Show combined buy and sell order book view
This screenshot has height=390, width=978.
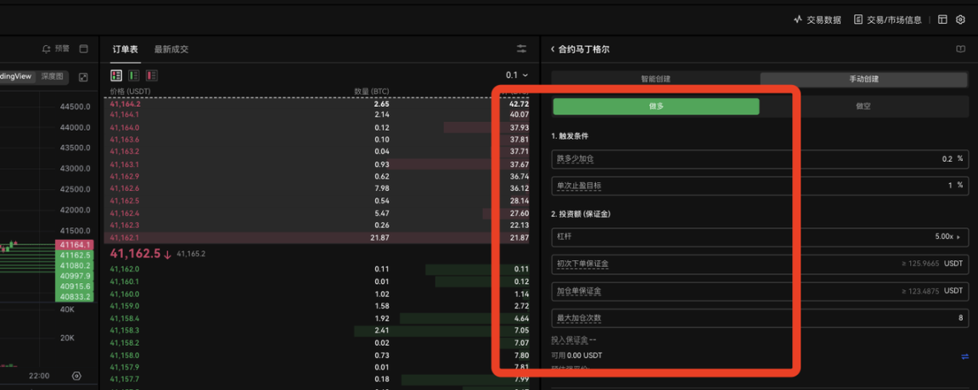[116, 75]
